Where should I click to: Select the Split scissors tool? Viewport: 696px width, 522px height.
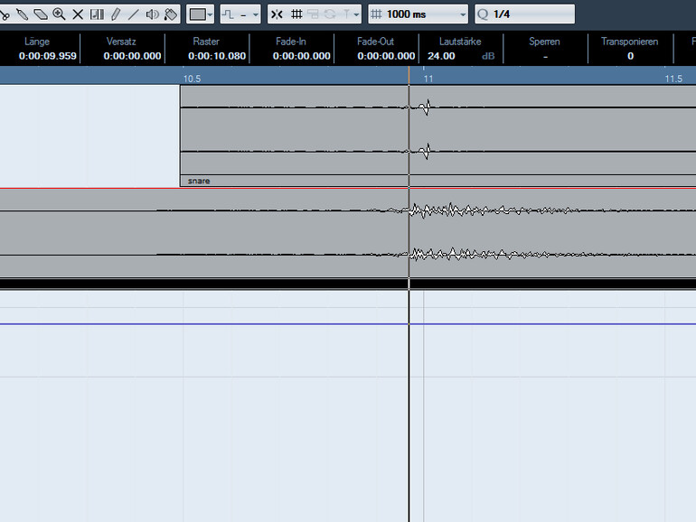click(5, 14)
